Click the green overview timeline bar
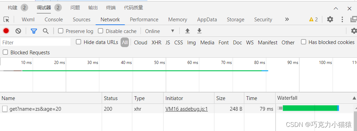The width and height of the screenshot is (357, 131). coord(142,70)
